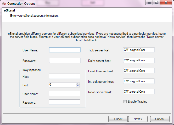Select the account Password field
Screen dimensions: 174x125
[65, 60]
